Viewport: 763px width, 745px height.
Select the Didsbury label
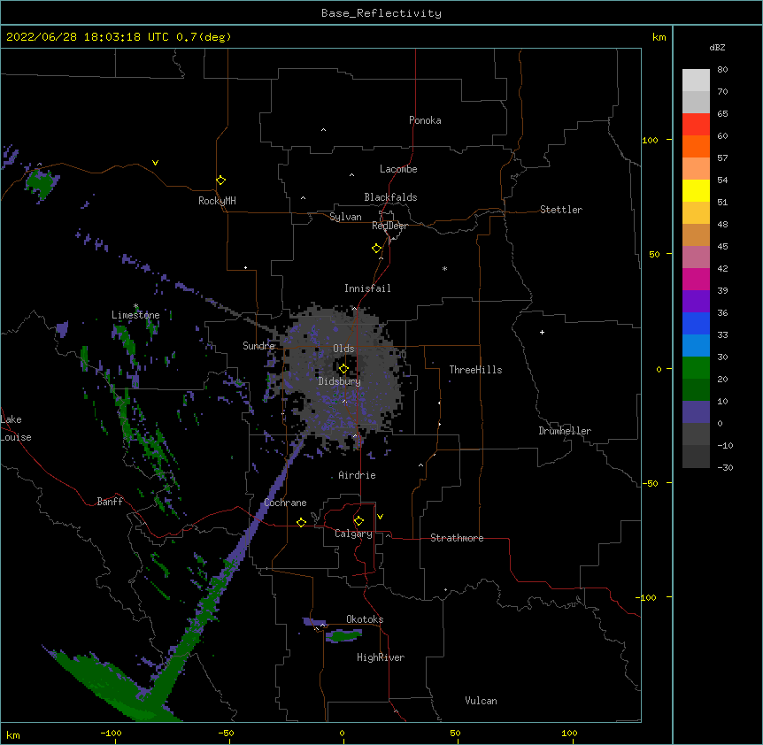340,381
